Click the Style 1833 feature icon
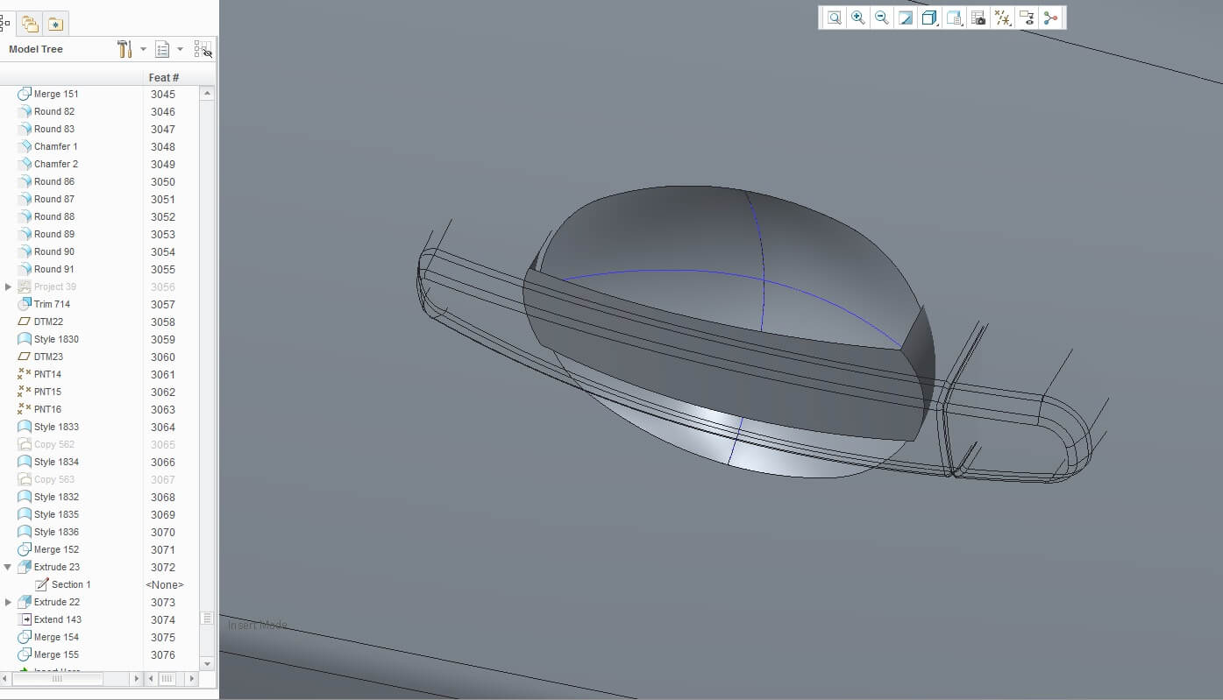This screenshot has width=1223, height=700. pos(25,427)
